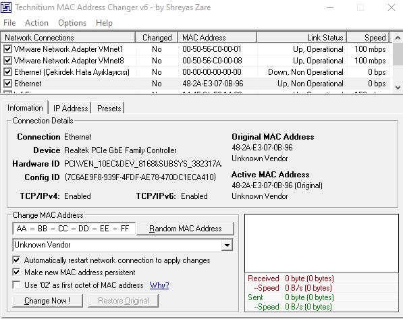Click the Link Status column header
The image size is (403, 319).
tap(302, 38)
